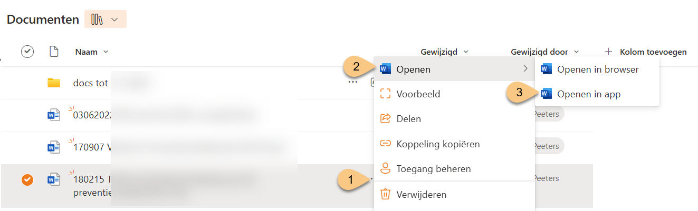Open the Naam column sort dropdown
This screenshot has height=211, width=698.
pos(106,52)
